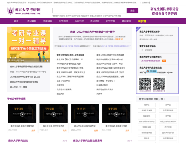Open 南大学长说-出版专硕考研 title
This screenshot has height=143, width=186.
click(85, 126)
